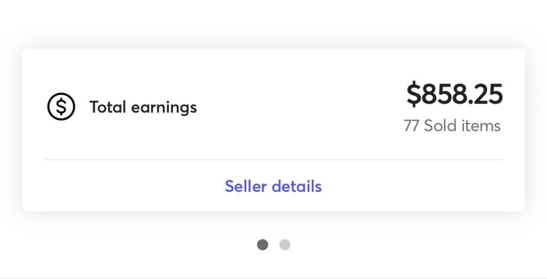Image resolution: width=547 pixels, height=279 pixels.
Task: Open the Seller details link
Action: pyautogui.click(x=273, y=186)
